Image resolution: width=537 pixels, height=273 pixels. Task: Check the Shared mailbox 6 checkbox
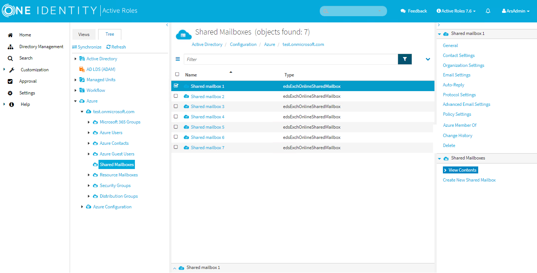coord(176,137)
